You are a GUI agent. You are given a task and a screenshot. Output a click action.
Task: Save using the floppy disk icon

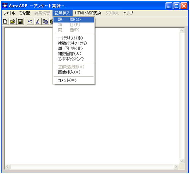[x=20, y=21]
